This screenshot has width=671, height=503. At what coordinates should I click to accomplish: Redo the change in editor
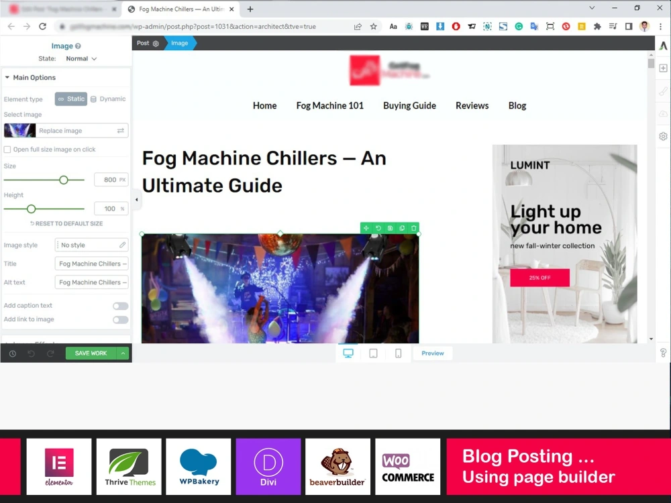pyautogui.click(x=50, y=353)
